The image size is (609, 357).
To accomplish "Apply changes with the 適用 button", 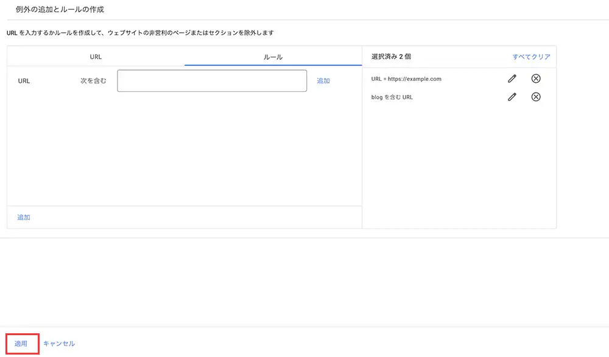I will [x=21, y=344].
